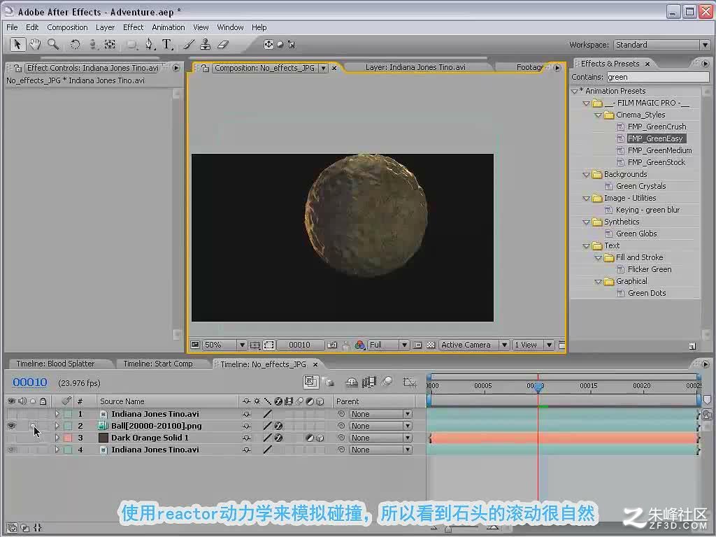Click the grid and guide options icon
The height and width of the screenshot is (537, 716).
tap(255, 345)
